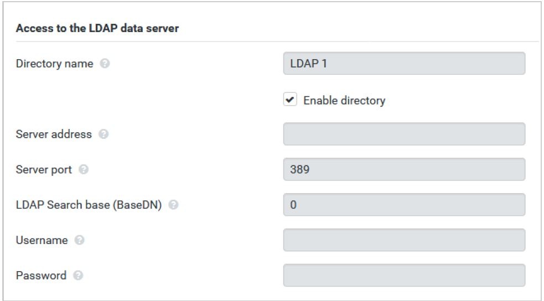The width and height of the screenshot is (544, 301).
Task: Open help icon next to Password
Action: [78, 276]
